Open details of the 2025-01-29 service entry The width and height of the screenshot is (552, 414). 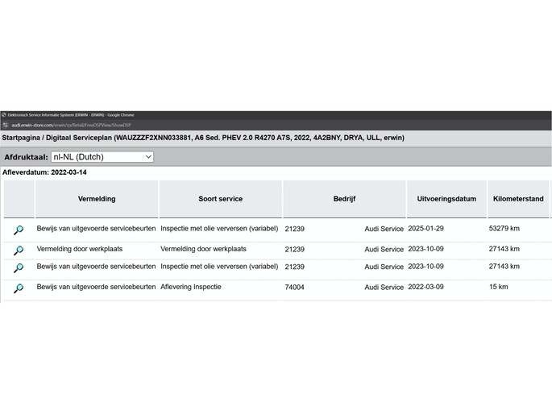[x=18, y=230]
